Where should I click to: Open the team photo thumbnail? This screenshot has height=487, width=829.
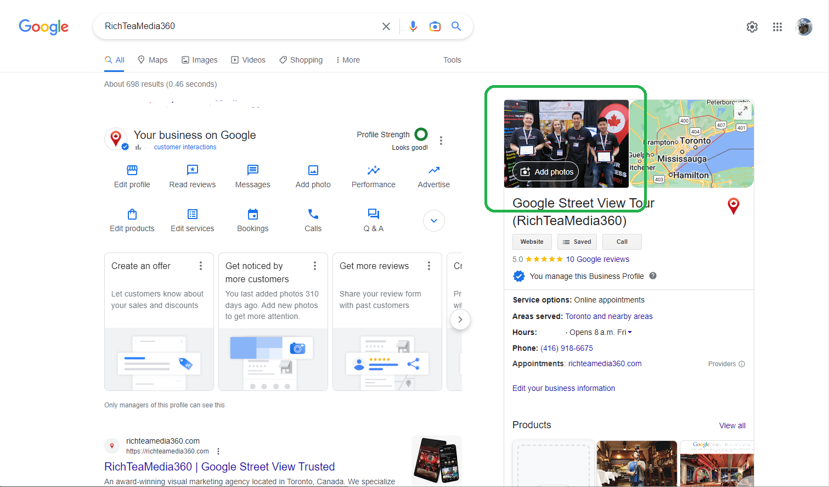(566, 144)
